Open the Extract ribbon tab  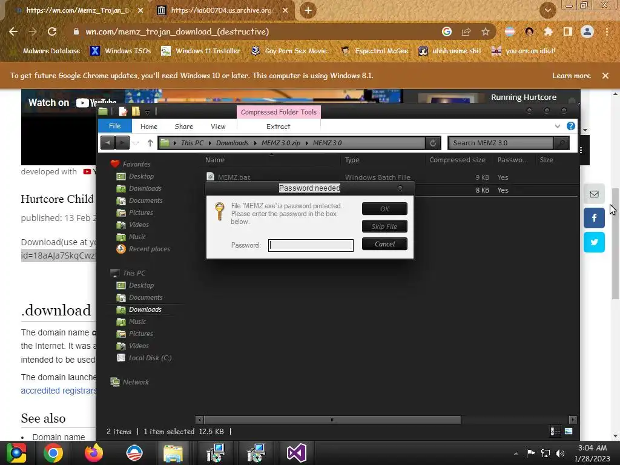278,127
